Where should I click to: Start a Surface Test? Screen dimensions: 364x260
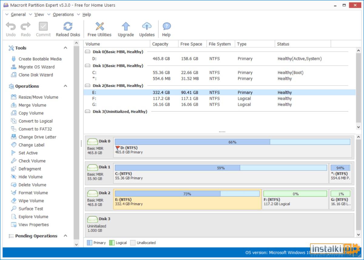click(31, 209)
